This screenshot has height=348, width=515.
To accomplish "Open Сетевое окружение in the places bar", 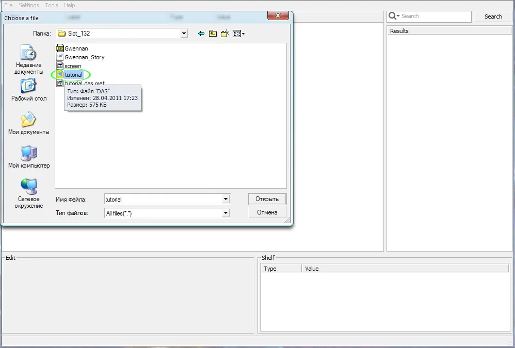I will click(x=28, y=193).
